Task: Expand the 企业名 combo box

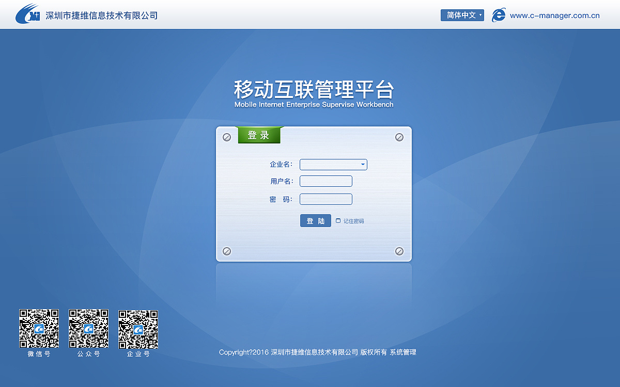Action: [333, 165]
